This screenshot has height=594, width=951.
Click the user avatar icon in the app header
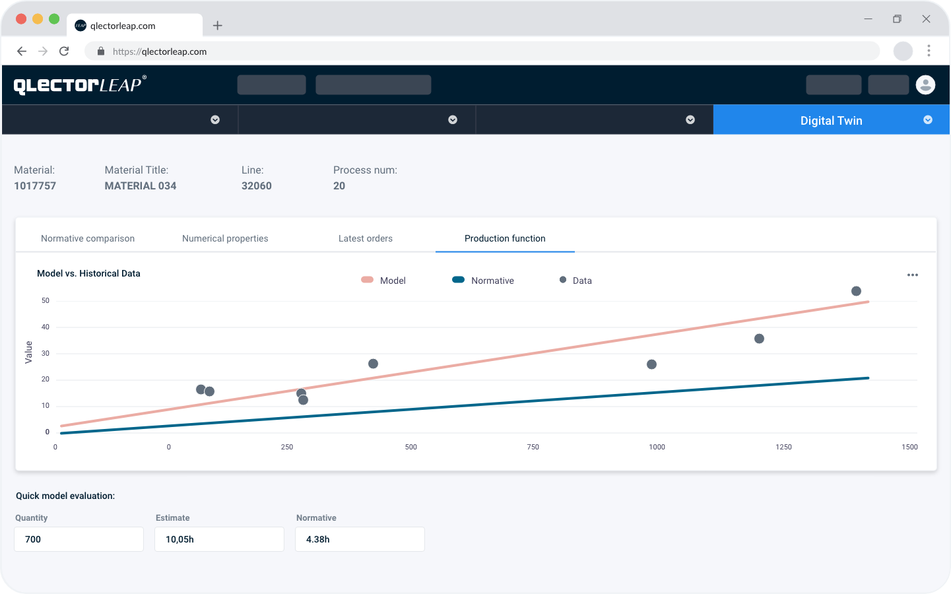pyautogui.click(x=926, y=84)
